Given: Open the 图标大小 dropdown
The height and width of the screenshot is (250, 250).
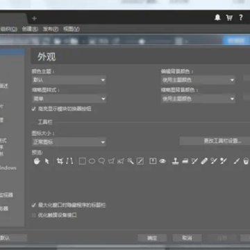Looking at the screenshot, I should pyautogui.click(x=69, y=142).
